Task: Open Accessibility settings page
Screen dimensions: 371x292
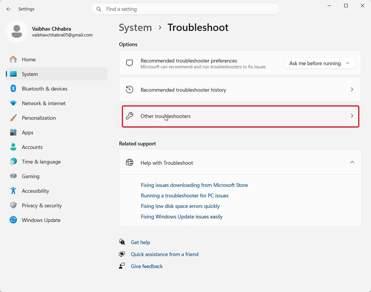Action: pyautogui.click(x=57, y=191)
